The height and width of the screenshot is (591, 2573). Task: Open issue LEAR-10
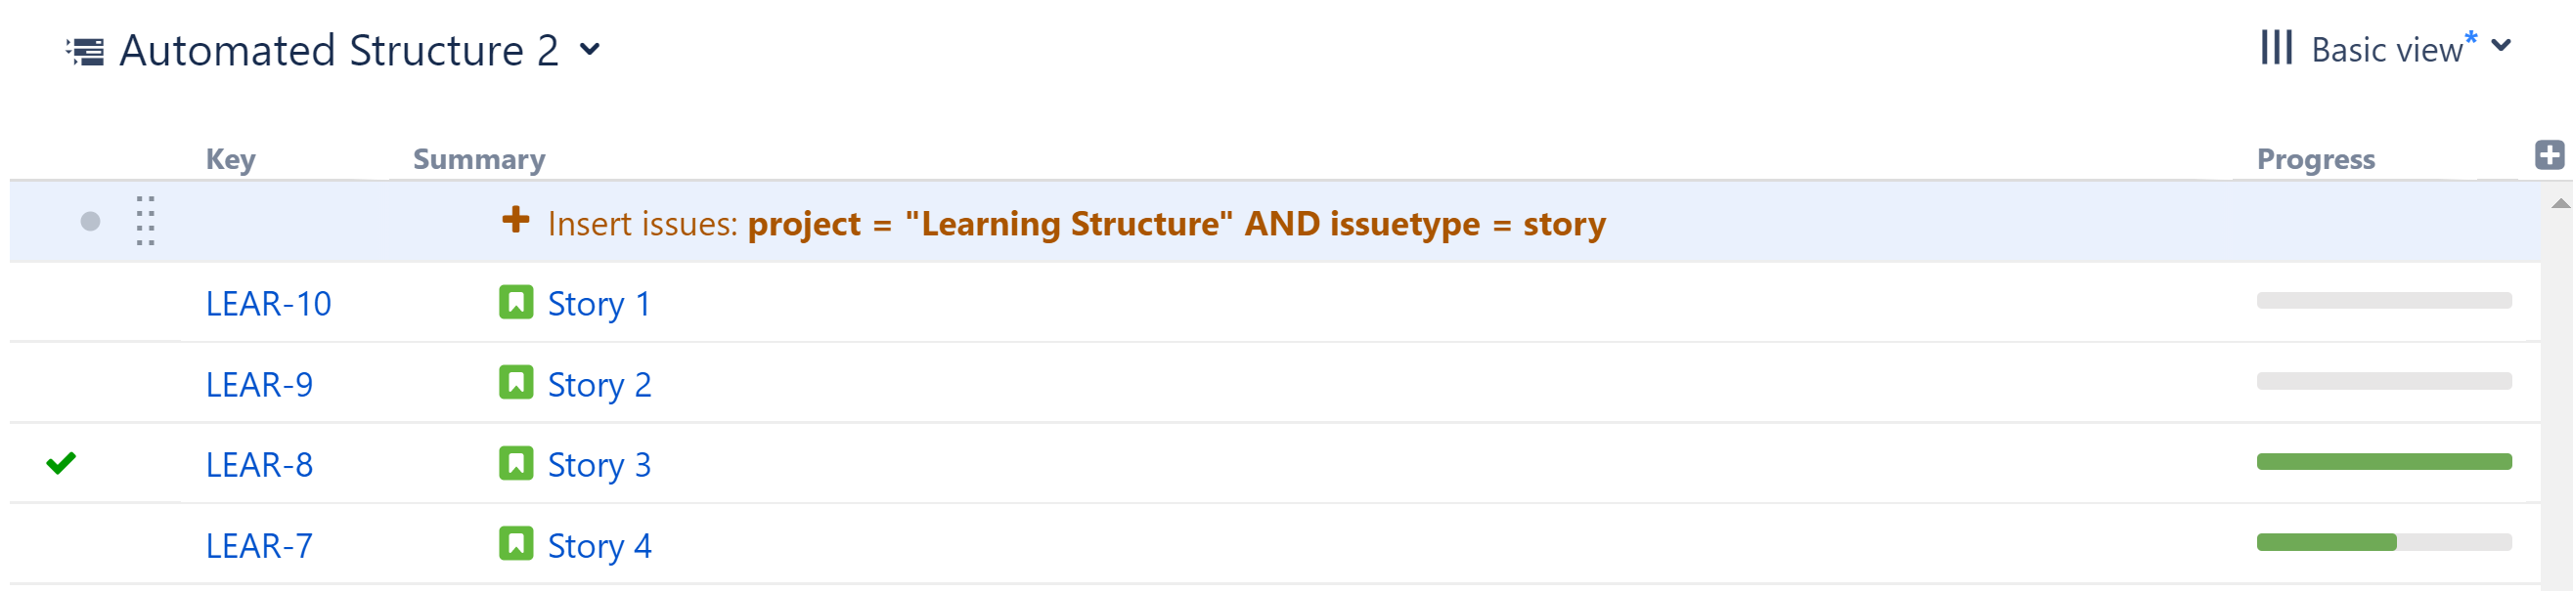270,303
